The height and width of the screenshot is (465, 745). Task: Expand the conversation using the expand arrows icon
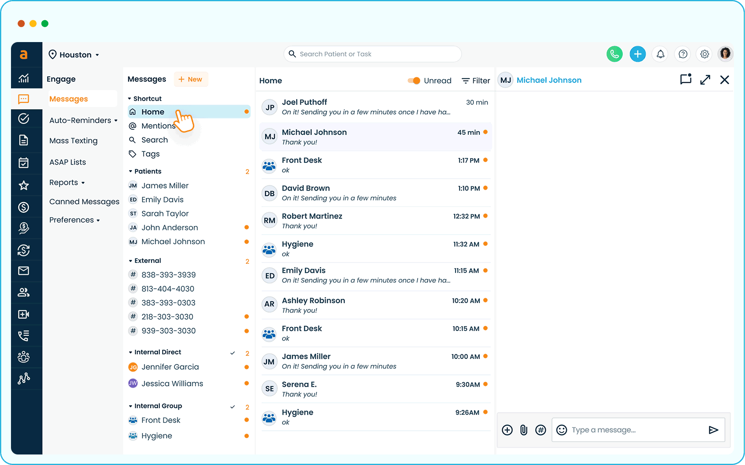[705, 80]
